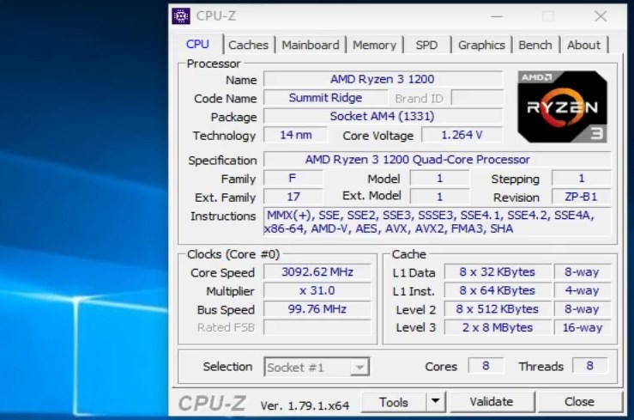The image size is (634, 420).
Task: Click the L1 Inst. value 8 x 64 KBytes
Action: coord(498,290)
